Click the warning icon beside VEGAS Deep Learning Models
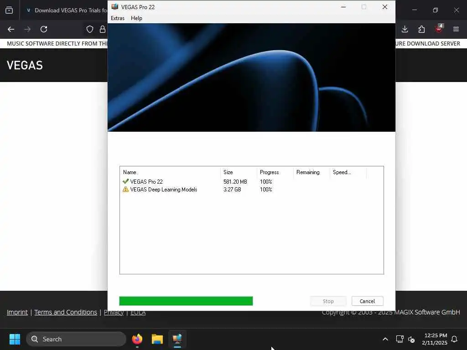The height and width of the screenshot is (350, 467). pyautogui.click(x=125, y=189)
